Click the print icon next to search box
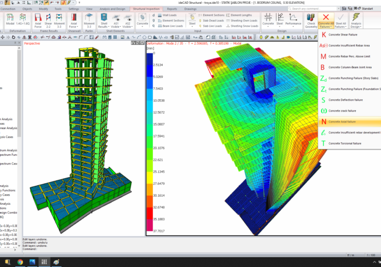This screenshot has height=267, width=381. click(x=350, y=9)
